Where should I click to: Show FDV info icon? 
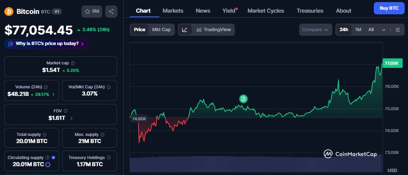click(65, 111)
